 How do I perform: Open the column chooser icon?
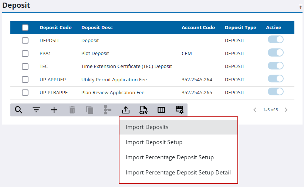(161, 110)
